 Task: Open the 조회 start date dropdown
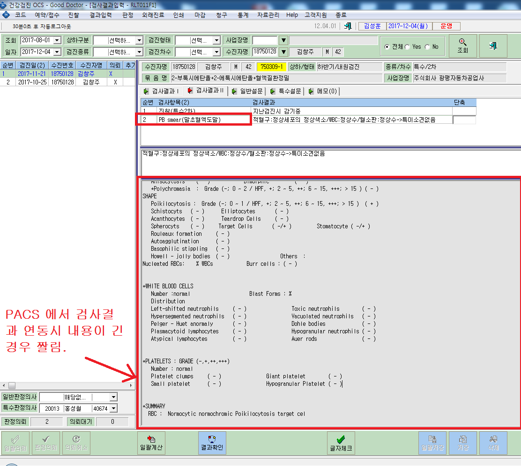[57, 40]
